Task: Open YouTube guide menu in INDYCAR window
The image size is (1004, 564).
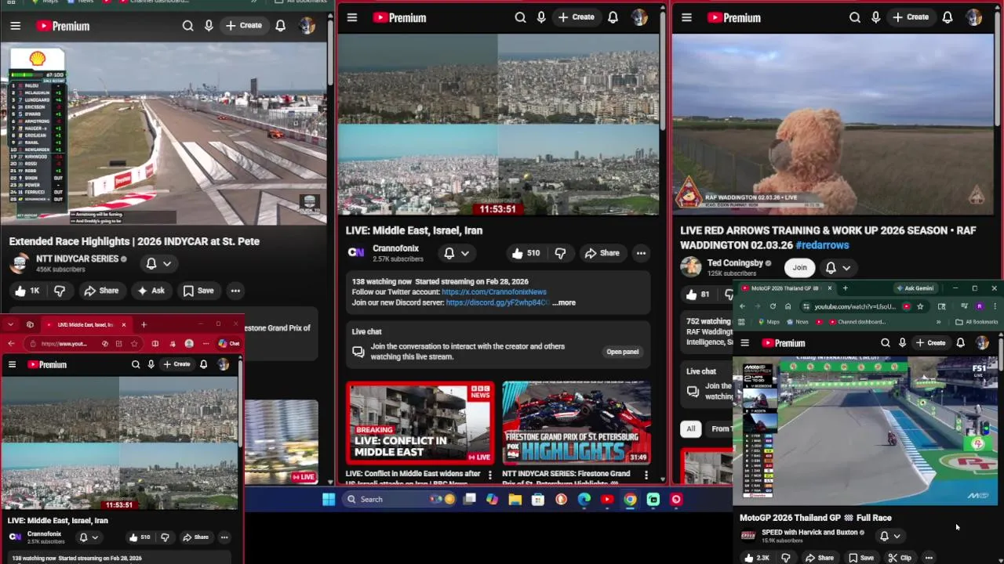Action: [15, 26]
